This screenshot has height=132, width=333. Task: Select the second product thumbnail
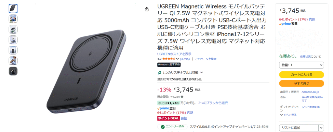[13, 19]
